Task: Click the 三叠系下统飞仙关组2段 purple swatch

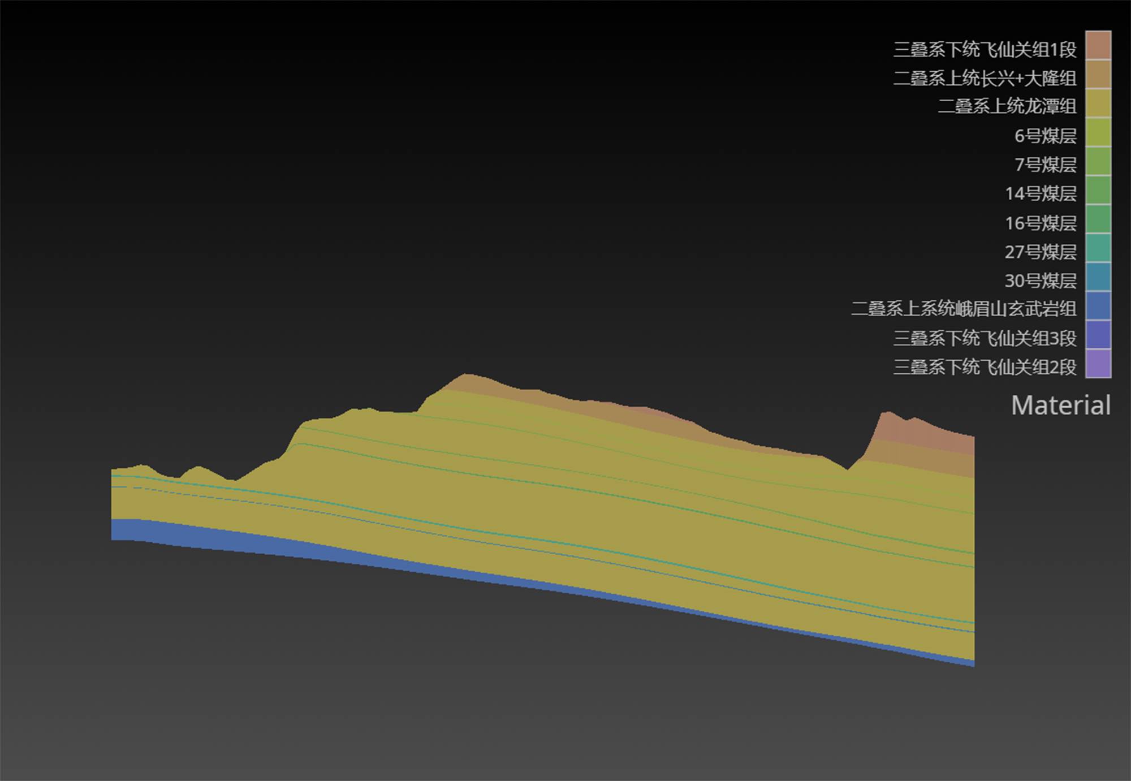Action: 1098,364
